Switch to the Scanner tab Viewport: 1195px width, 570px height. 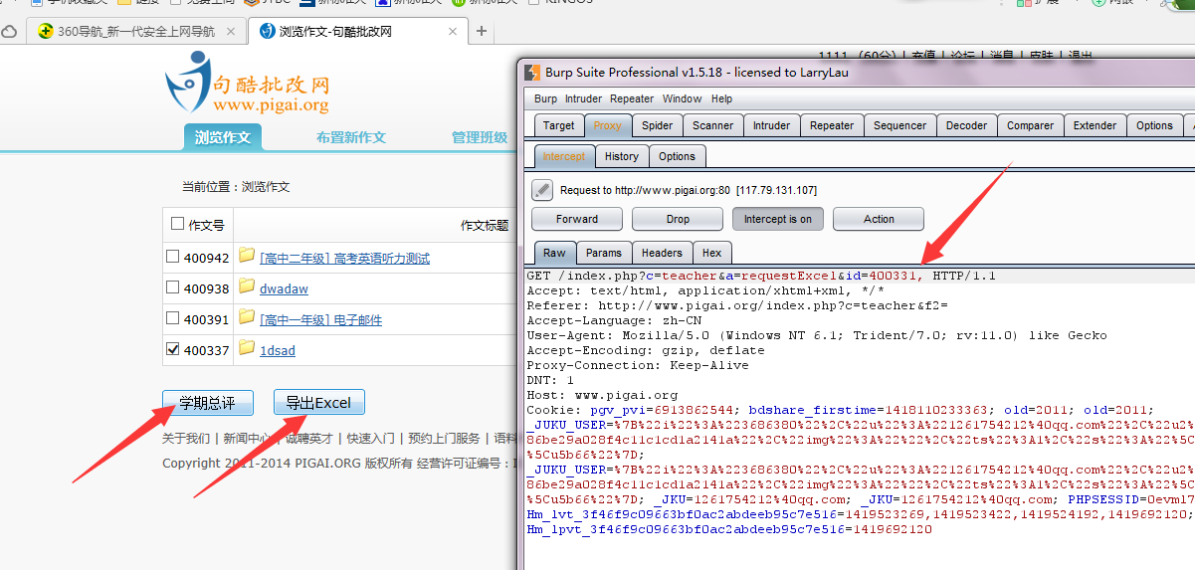coord(712,125)
